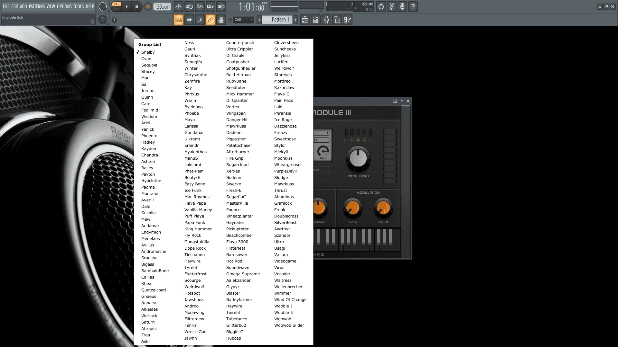Open the Playlist view icon
Image resolution: width=618 pixels, height=347 pixels.
(x=305, y=20)
